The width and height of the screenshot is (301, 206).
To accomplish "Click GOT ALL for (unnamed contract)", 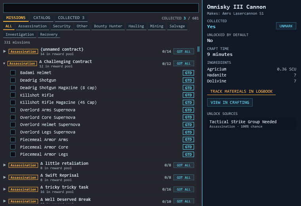I will pos(184,51).
